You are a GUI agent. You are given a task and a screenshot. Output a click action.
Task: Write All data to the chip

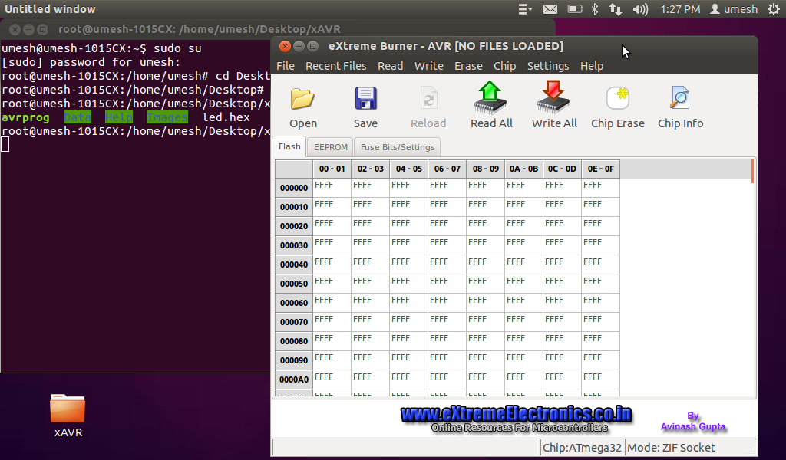(x=554, y=106)
